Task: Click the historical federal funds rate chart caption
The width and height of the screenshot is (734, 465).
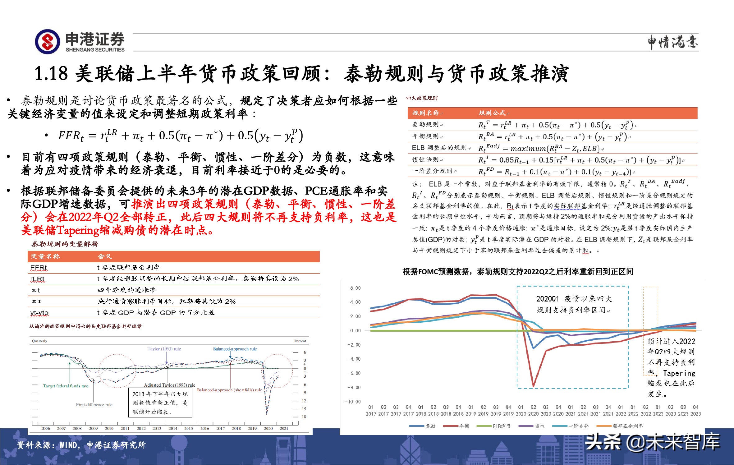Action: coord(85,326)
